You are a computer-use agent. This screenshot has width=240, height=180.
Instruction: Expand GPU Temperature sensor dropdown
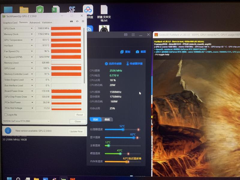(32, 40)
